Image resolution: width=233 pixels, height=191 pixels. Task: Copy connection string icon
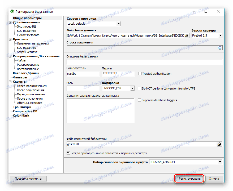(x=219, y=48)
